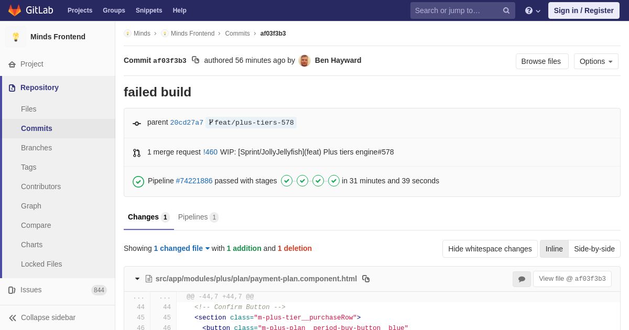Open the feat/plus-tiers-578 branch link

[251, 123]
